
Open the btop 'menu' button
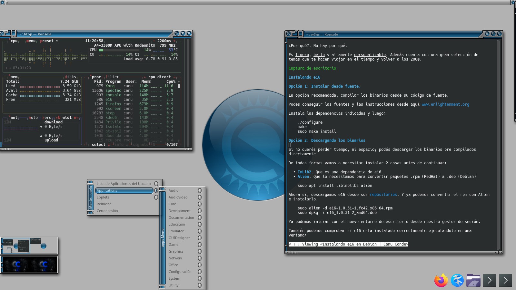[x=31, y=41]
